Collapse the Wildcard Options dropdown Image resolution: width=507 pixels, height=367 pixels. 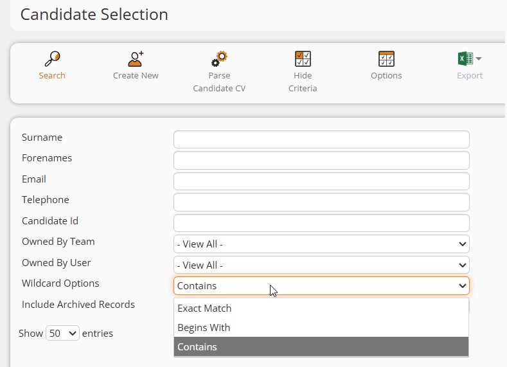pyautogui.click(x=321, y=286)
